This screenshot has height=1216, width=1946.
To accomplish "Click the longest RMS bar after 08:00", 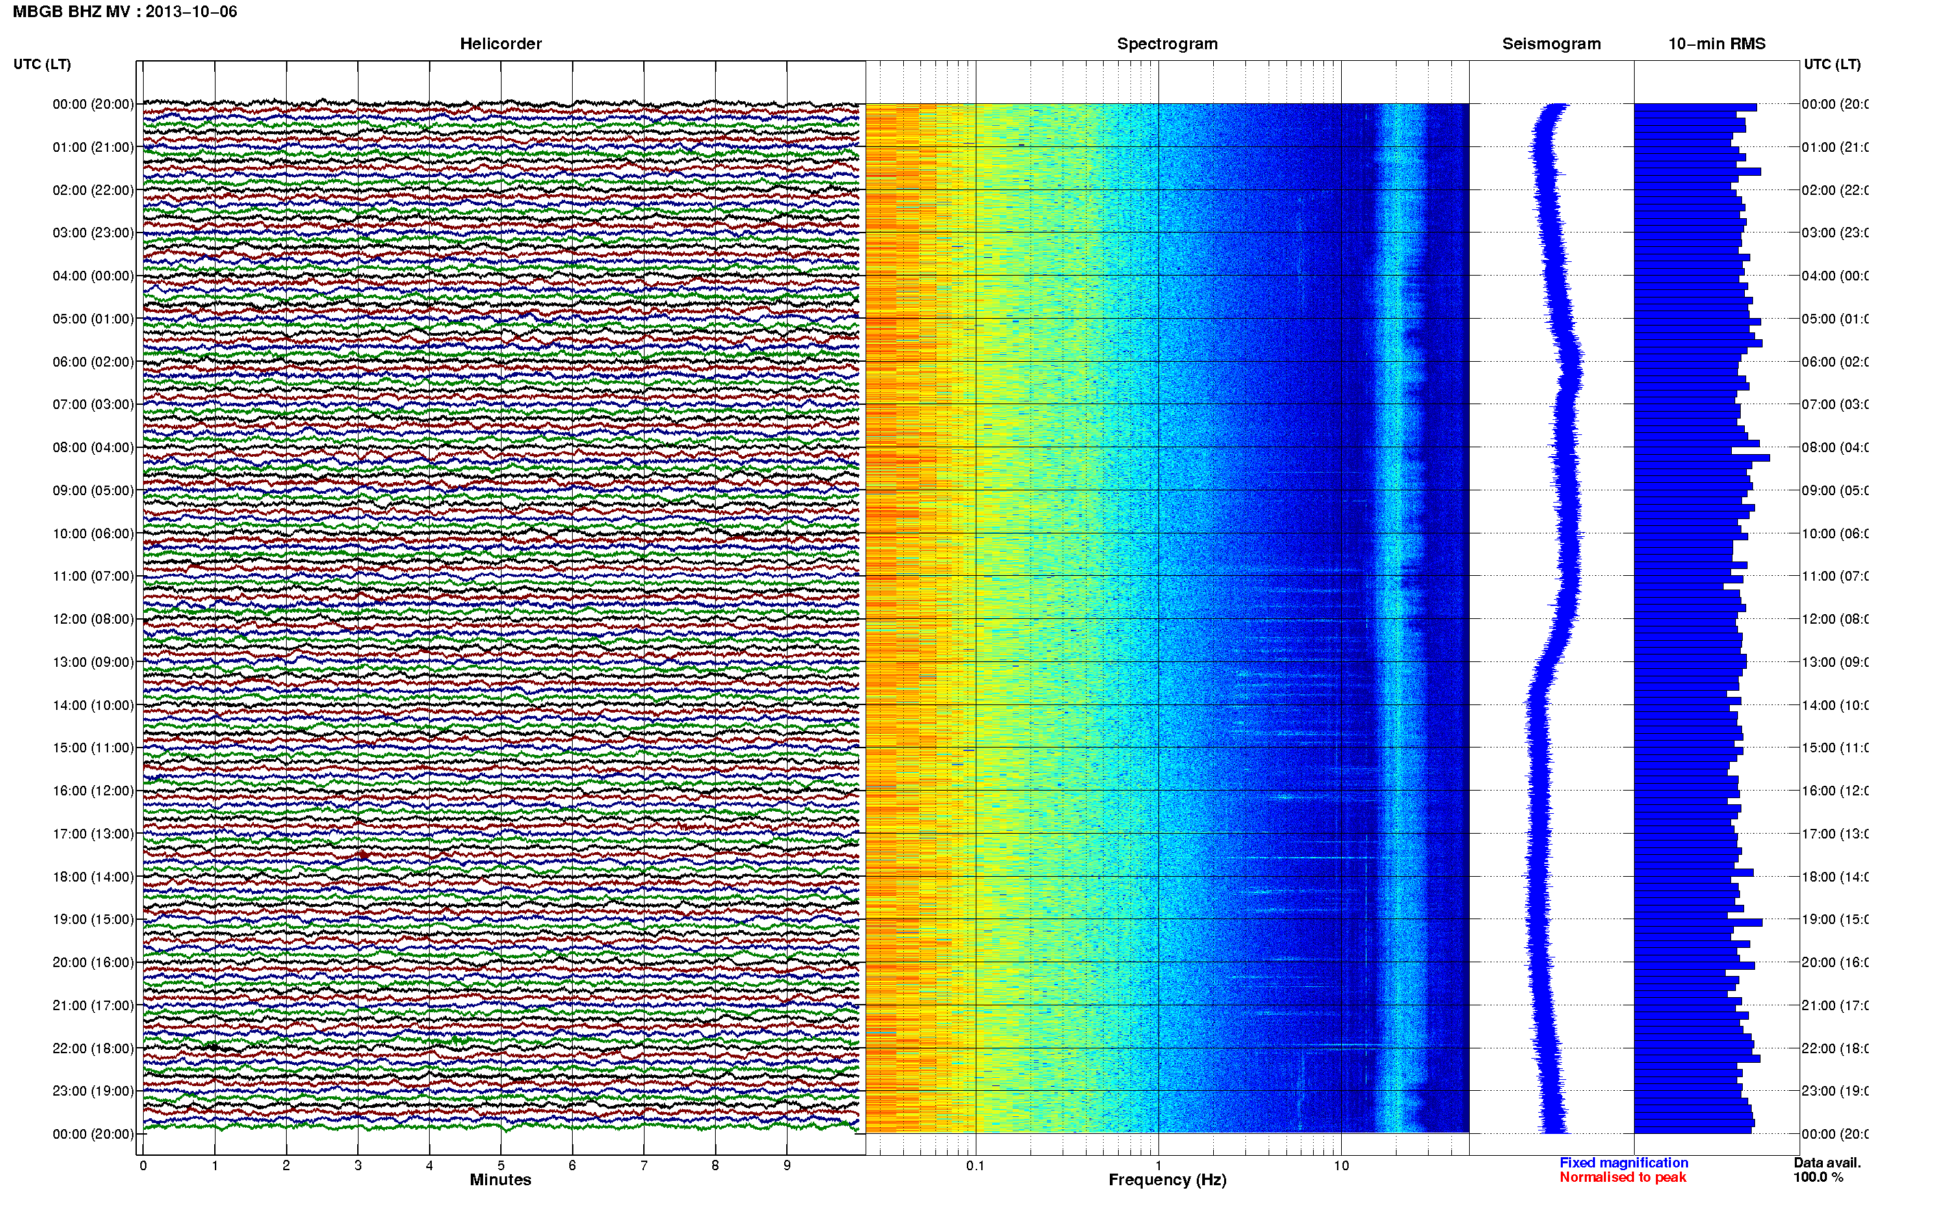I will point(1702,458).
